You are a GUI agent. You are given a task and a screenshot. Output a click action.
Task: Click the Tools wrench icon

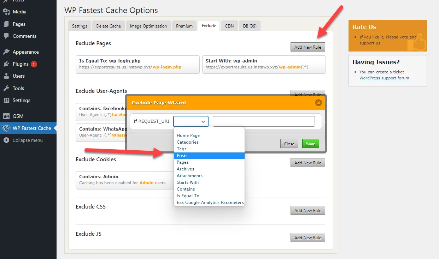6,88
